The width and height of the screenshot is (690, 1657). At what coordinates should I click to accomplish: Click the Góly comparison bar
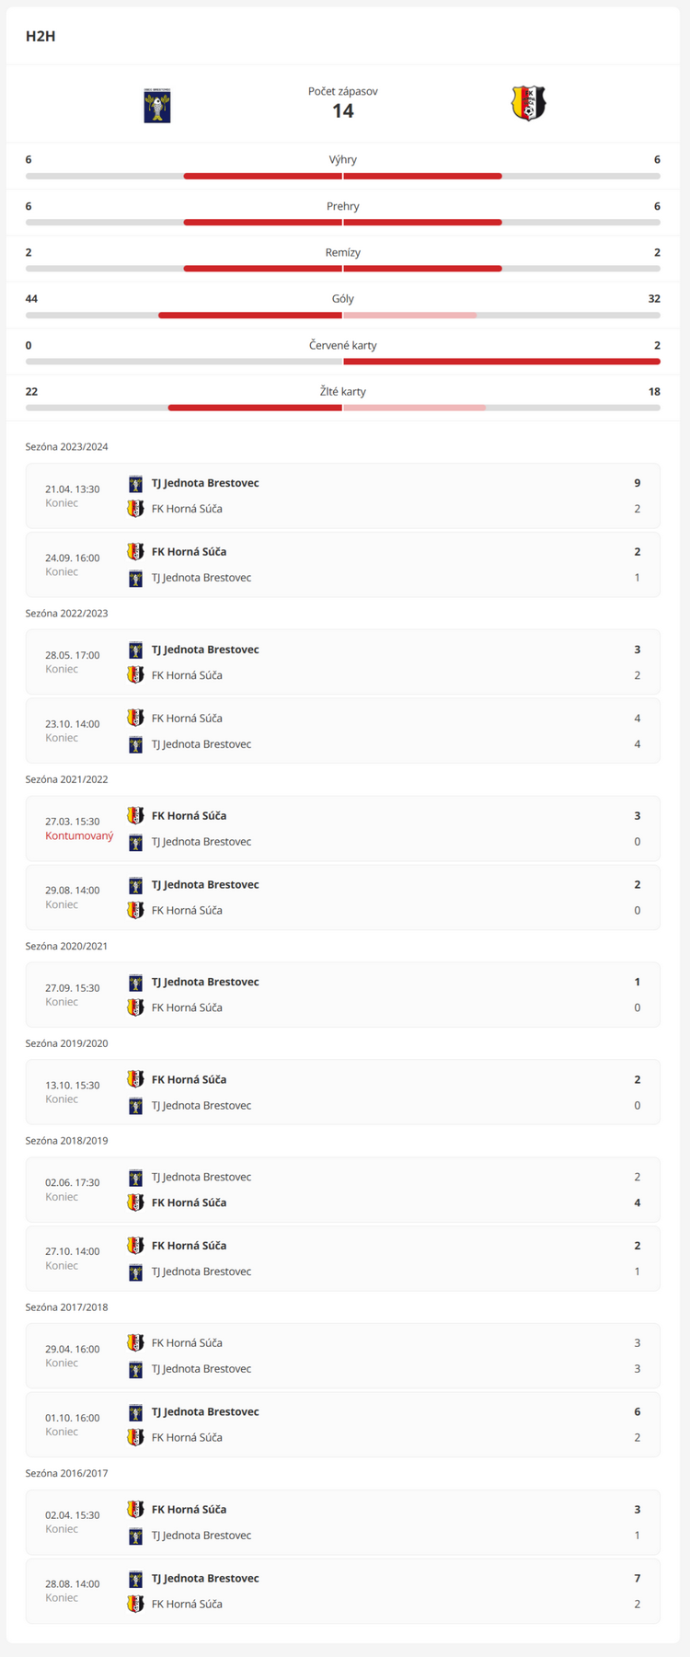click(x=343, y=316)
